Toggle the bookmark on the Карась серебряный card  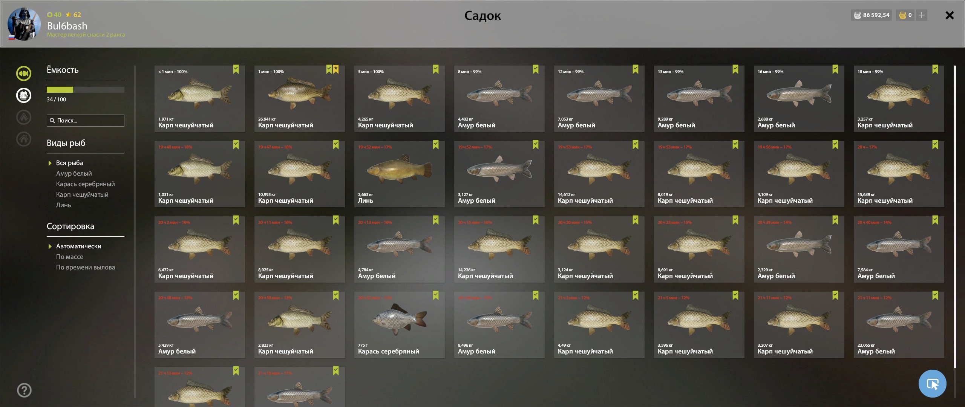tap(436, 295)
